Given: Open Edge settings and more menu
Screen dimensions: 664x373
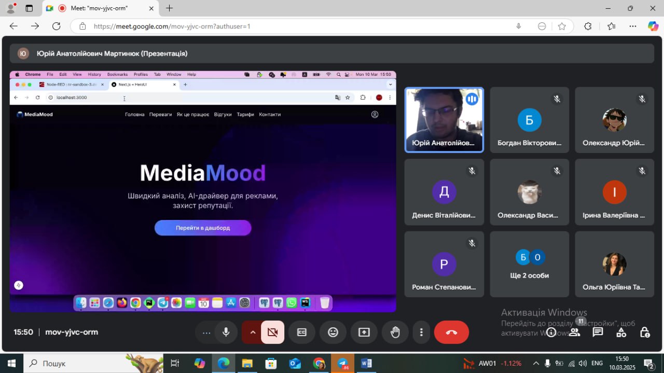Looking at the screenshot, I should pyautogui.click(x=633, y=26).
